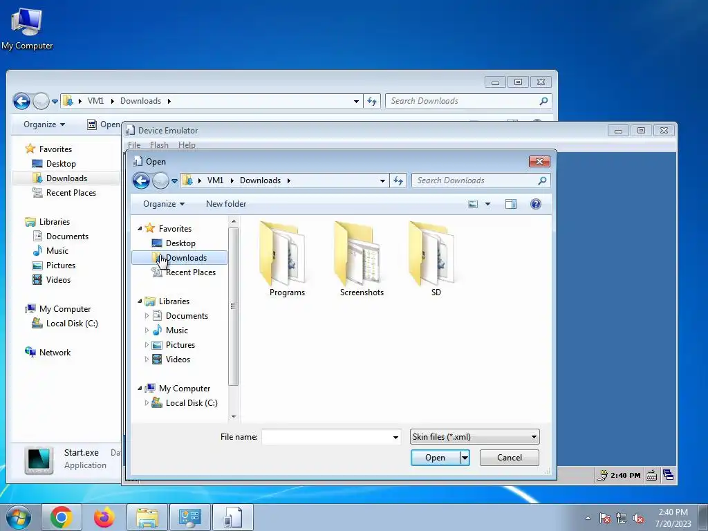
Task: Change view icon in Open dialog
Action: [x=473, y=204]
